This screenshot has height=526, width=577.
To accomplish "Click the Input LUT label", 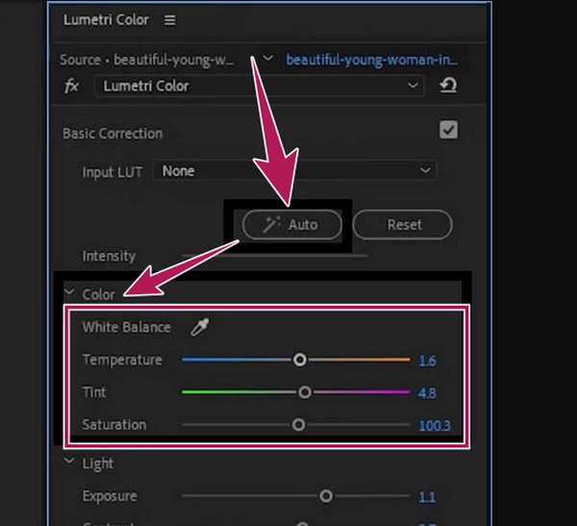I will 113,172.
